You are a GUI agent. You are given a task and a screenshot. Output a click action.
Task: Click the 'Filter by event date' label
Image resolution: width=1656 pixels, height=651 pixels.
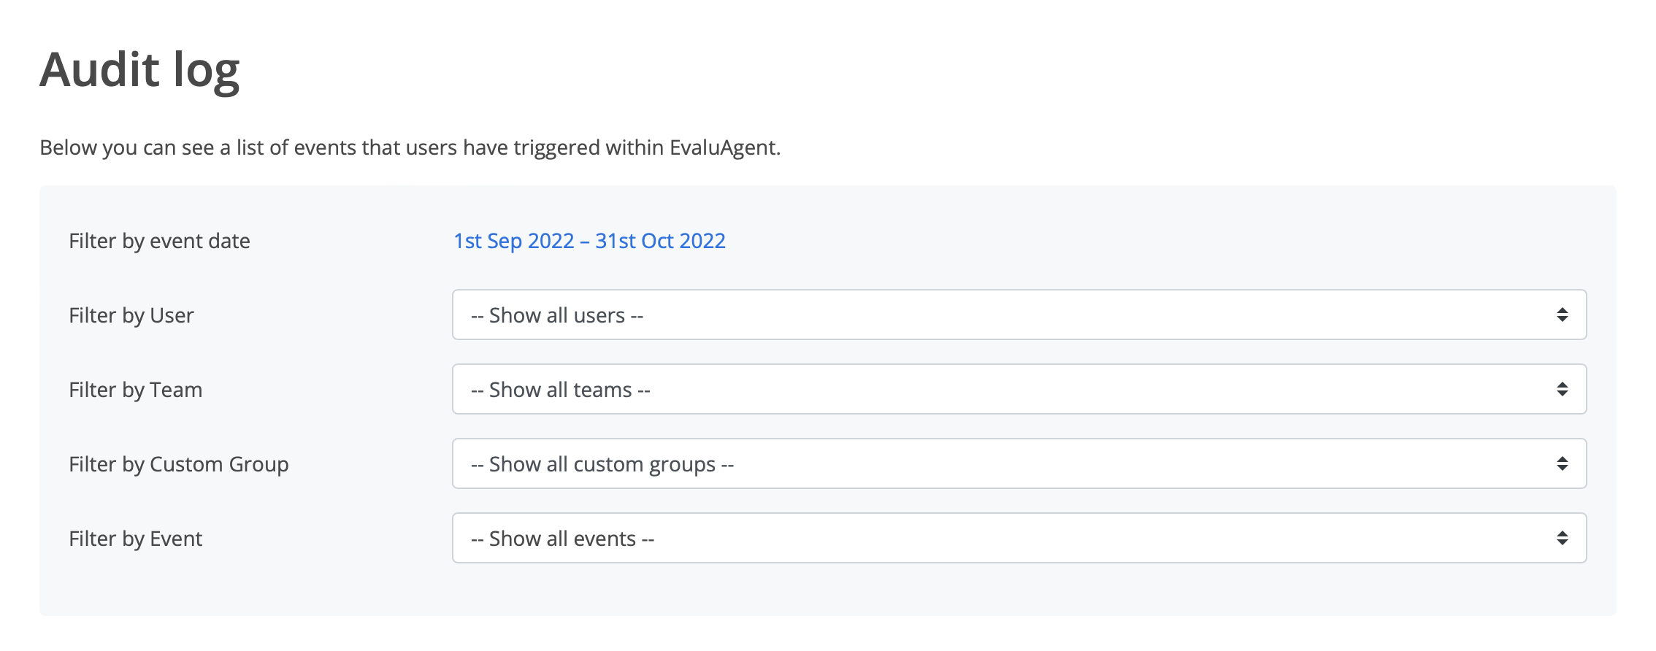[159, 241]
